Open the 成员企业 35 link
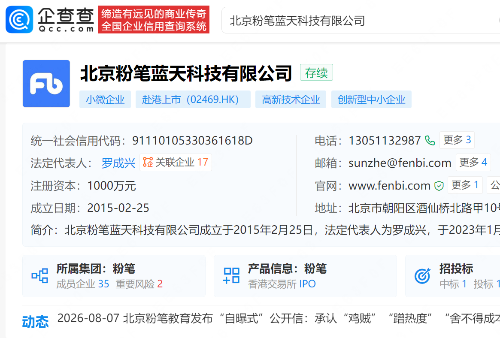 [82, 284]
